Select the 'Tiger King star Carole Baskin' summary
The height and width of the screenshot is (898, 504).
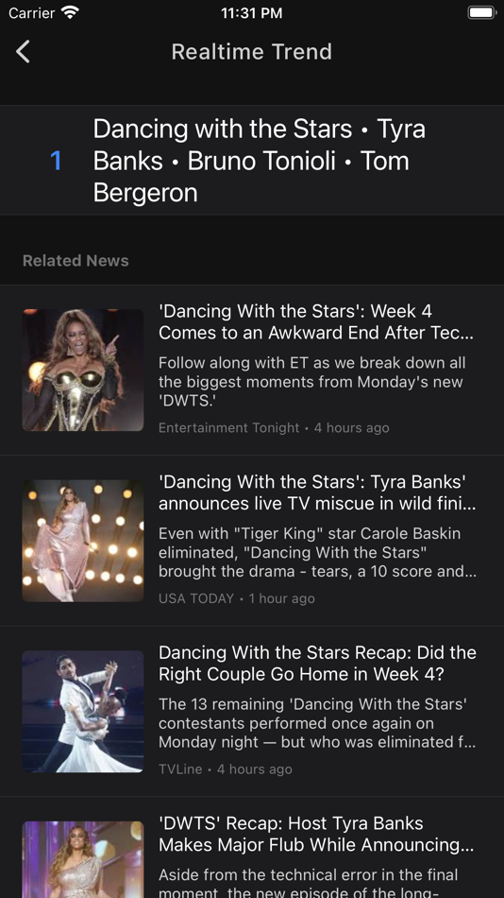click(317, 553)
